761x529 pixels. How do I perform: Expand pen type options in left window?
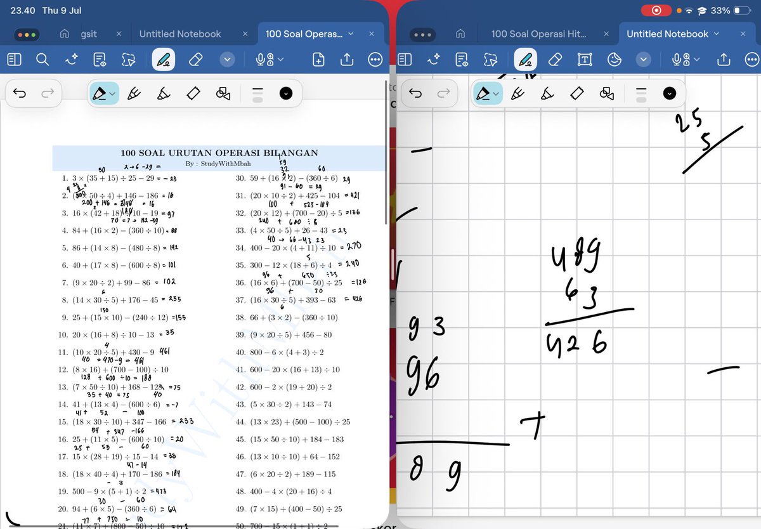pos(113,94)
